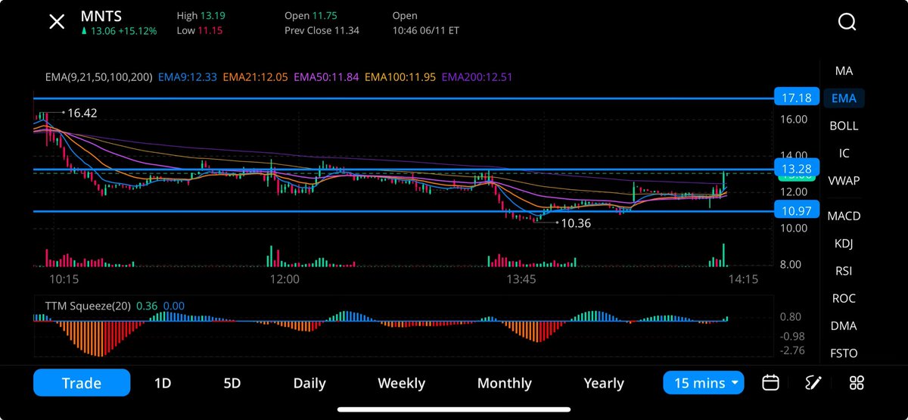Image resolution: width=908 pixels, height=420 pixels.
Task: Toggle the ROC indicator
Action: [x=844, y=298]
